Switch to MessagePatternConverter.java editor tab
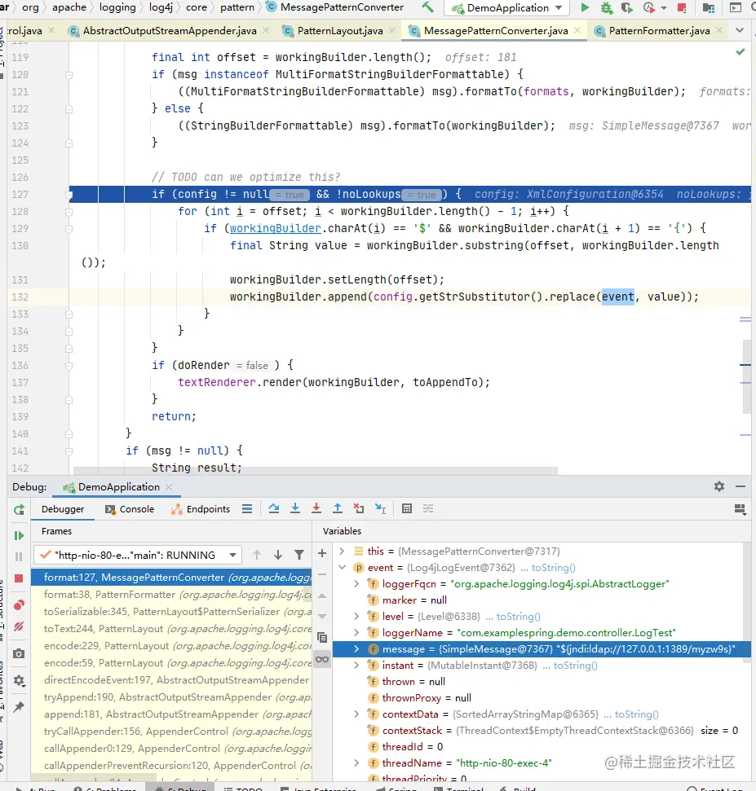756x791 pixels. [495, 31]
